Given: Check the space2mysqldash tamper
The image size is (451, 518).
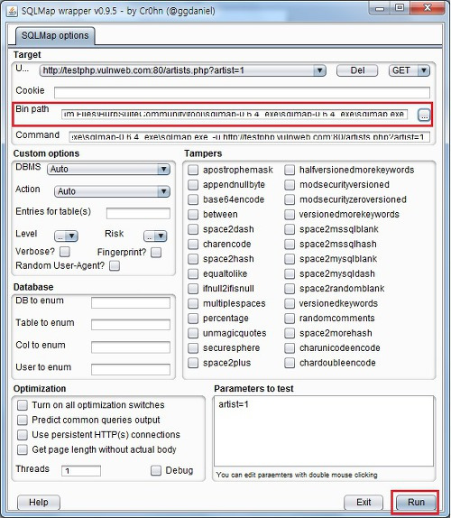Looking at the screenshot, I should coord(290,273).
